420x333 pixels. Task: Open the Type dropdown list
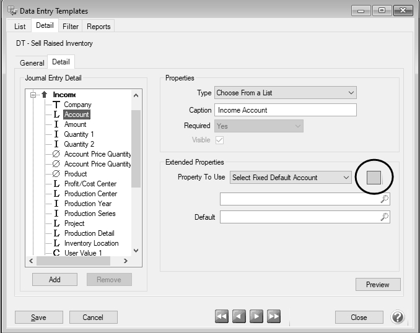coord(351,93)
